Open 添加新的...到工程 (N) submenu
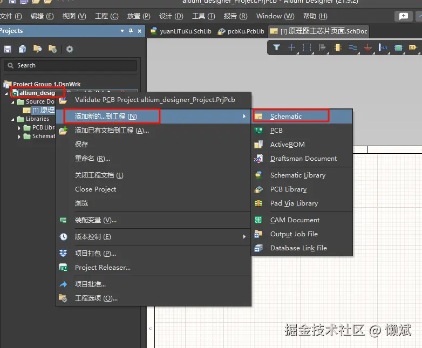 click(154, 116)
